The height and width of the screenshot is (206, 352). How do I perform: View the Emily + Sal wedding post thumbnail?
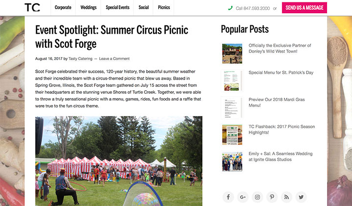(x=232, y=162)
